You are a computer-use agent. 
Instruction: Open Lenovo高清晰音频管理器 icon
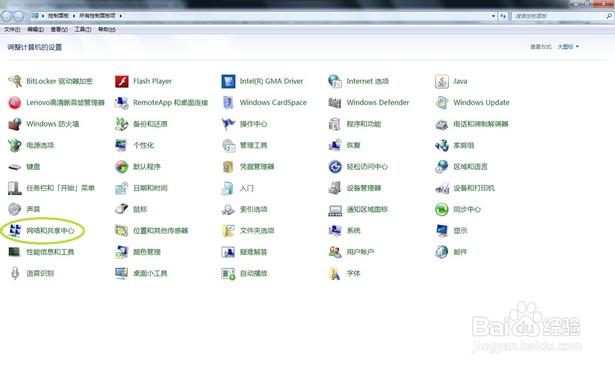[x=15, y=103]
